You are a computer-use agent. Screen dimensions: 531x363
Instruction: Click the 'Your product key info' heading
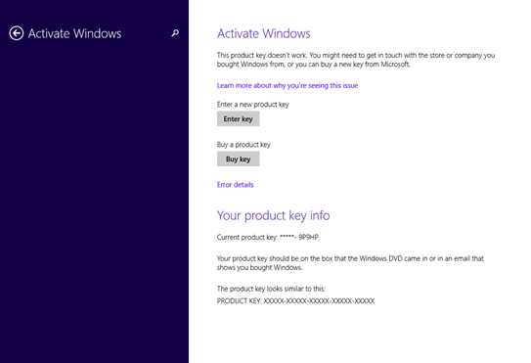(273, 215)
